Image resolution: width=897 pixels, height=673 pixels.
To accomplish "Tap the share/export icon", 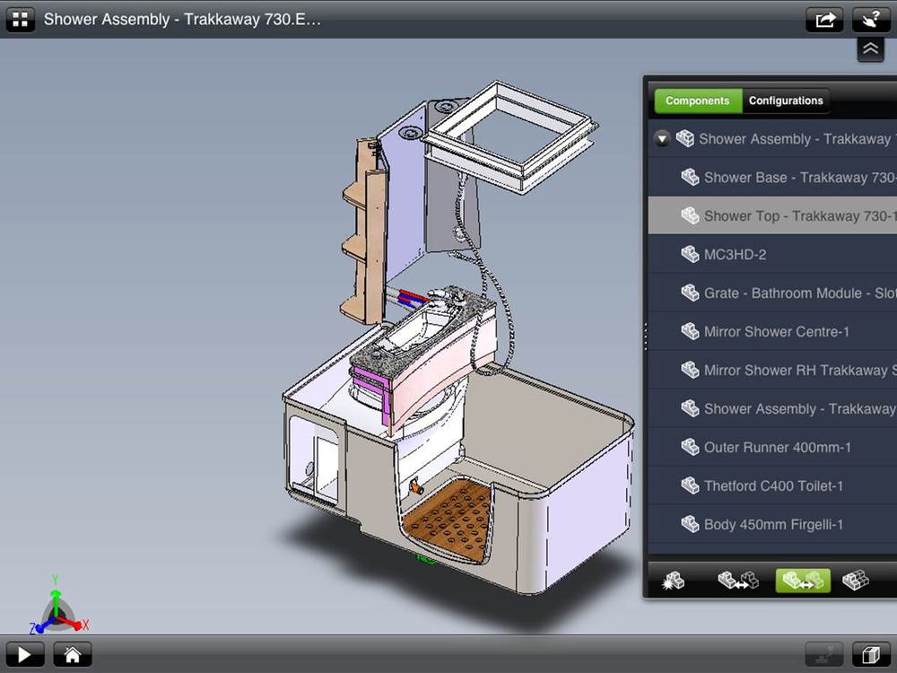I will (x=823, y=19).
